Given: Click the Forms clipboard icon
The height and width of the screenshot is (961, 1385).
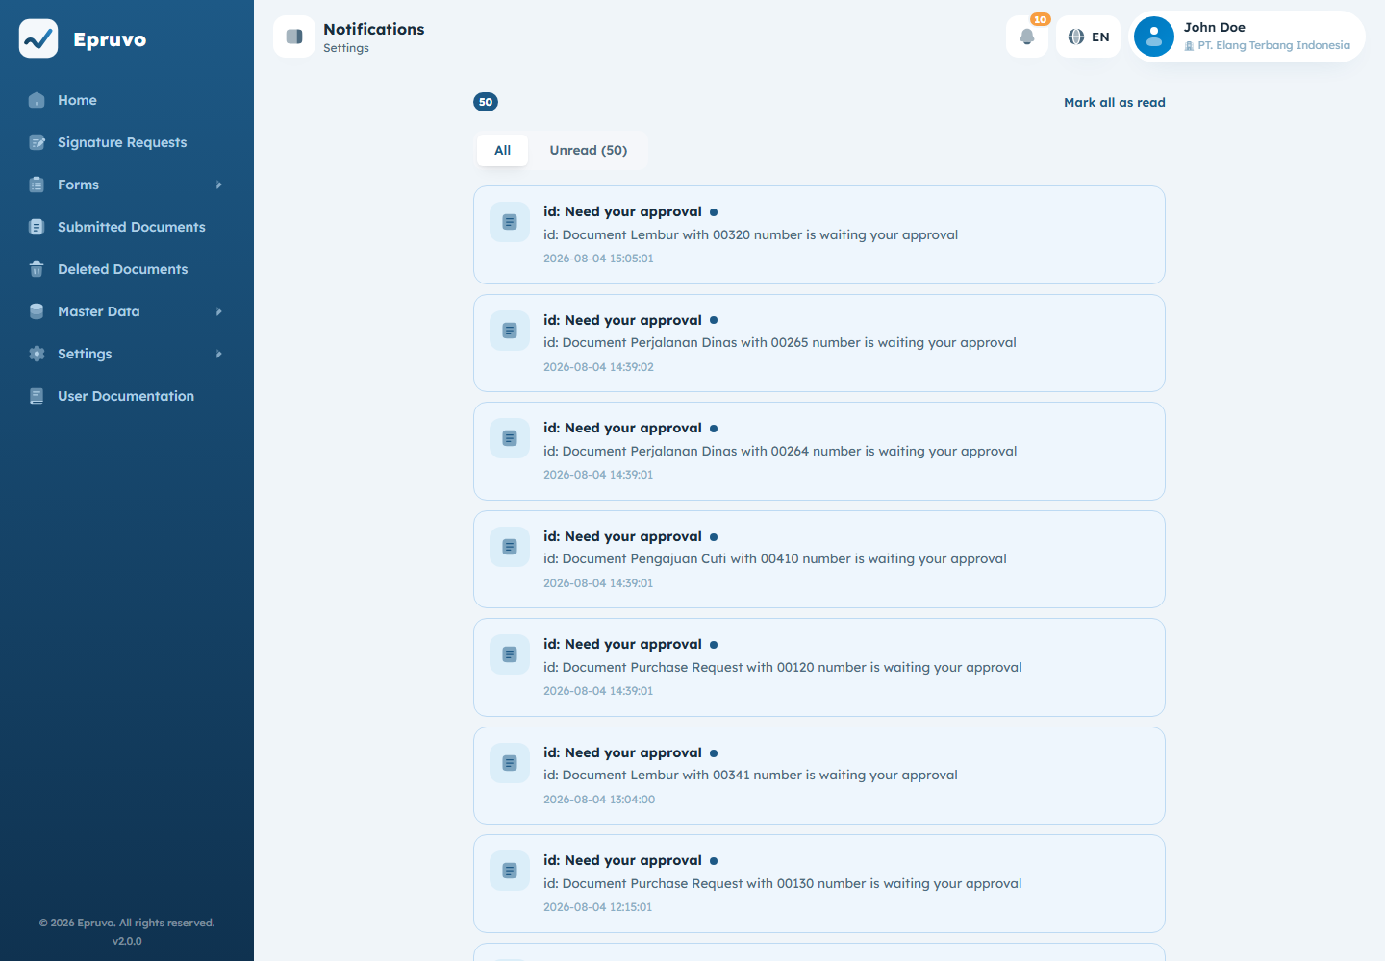Looking at the screenshot, I should coord(37,185).
